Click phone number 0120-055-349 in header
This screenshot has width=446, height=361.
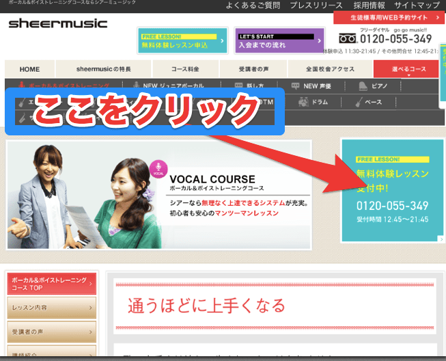(395, 39)
